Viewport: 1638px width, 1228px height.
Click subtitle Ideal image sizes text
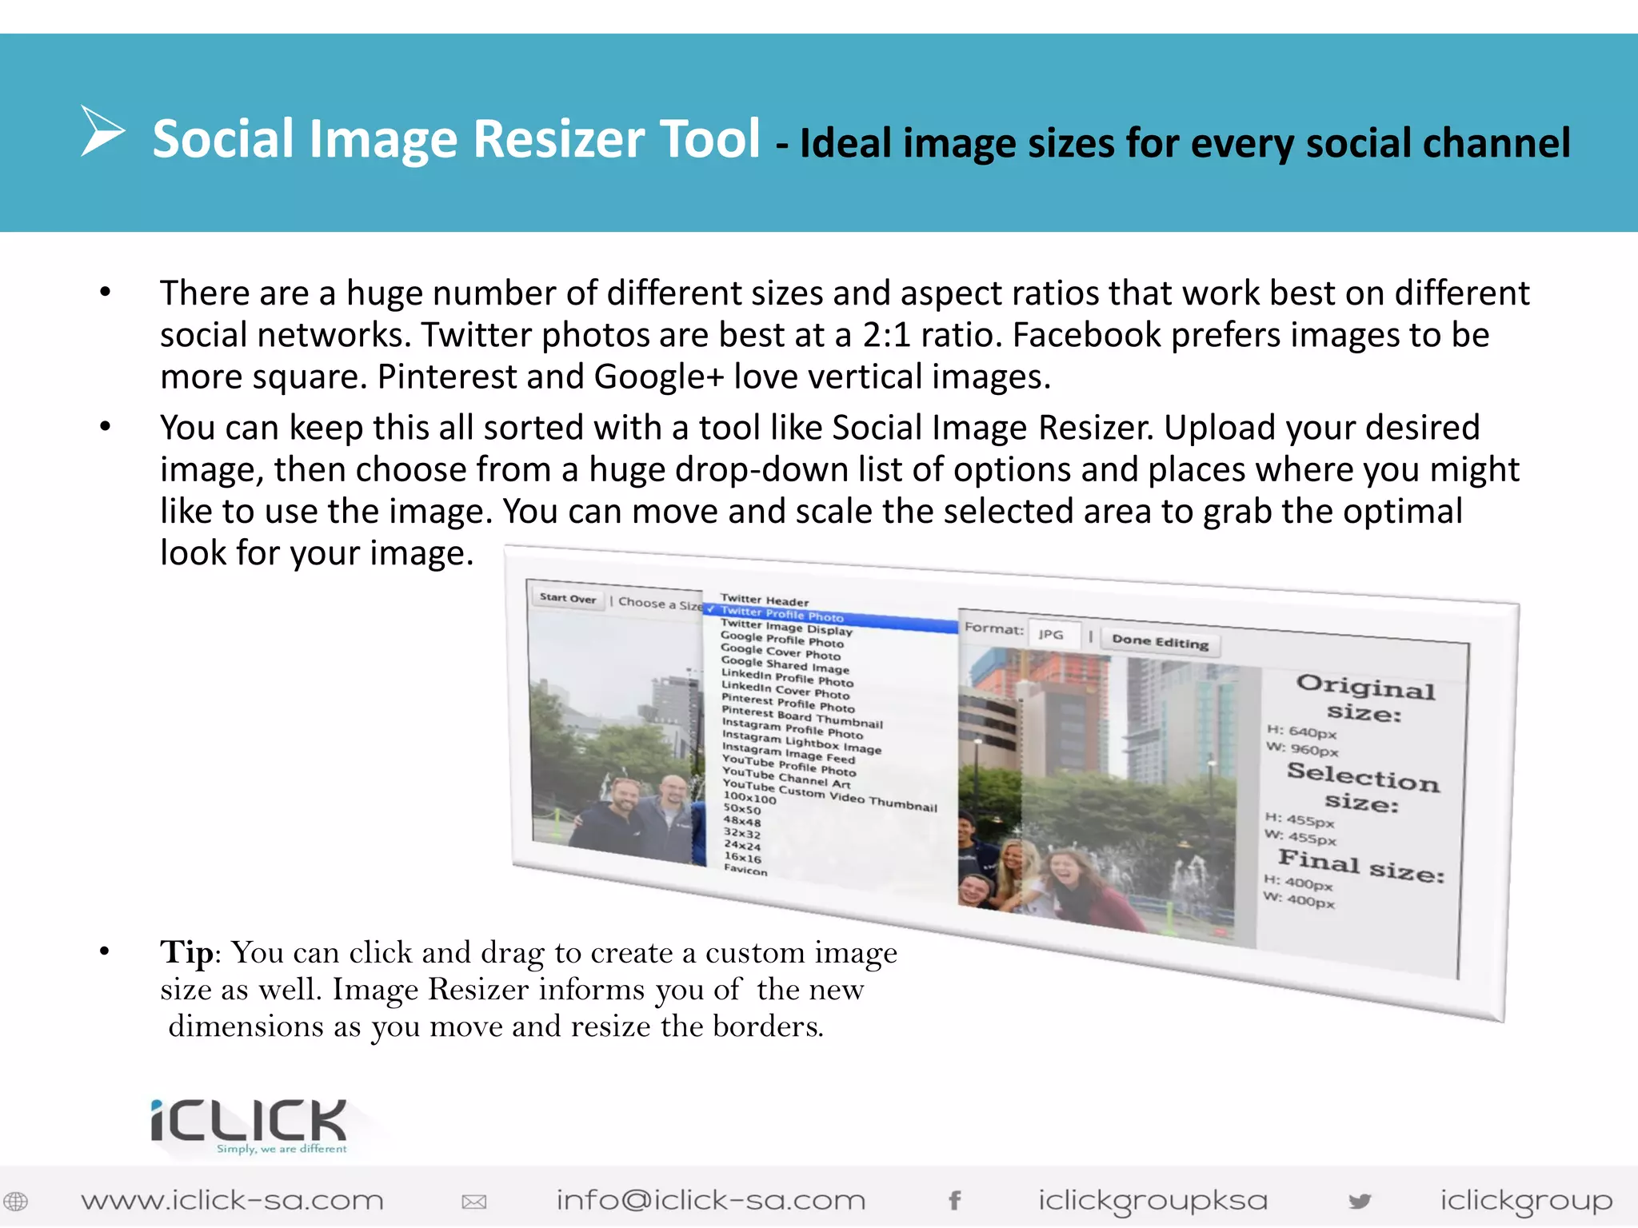(x=1185, y=143)
